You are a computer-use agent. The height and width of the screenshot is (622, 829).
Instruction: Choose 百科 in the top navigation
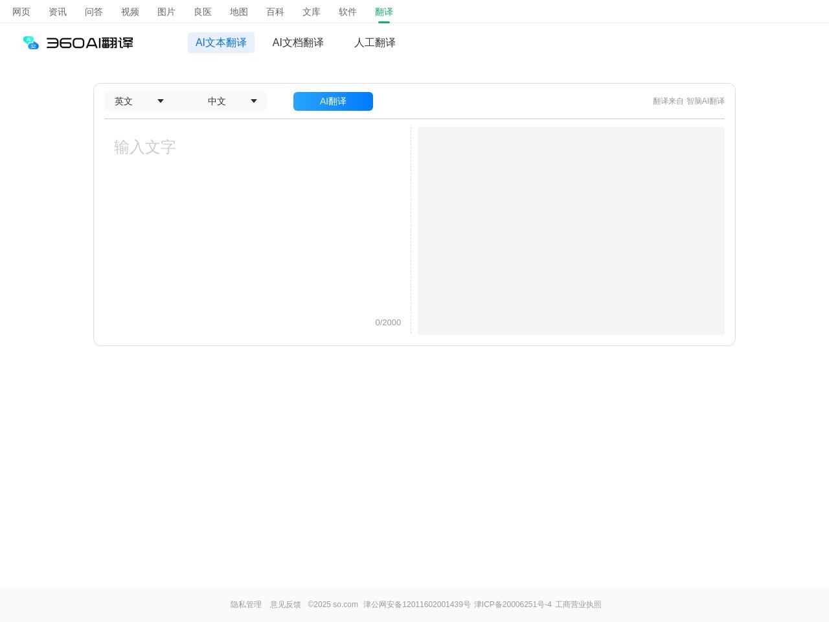[x=275, y=12]
